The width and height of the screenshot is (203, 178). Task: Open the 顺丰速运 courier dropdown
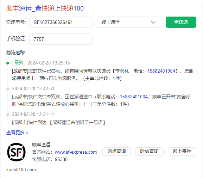click(x=128, y=22)
